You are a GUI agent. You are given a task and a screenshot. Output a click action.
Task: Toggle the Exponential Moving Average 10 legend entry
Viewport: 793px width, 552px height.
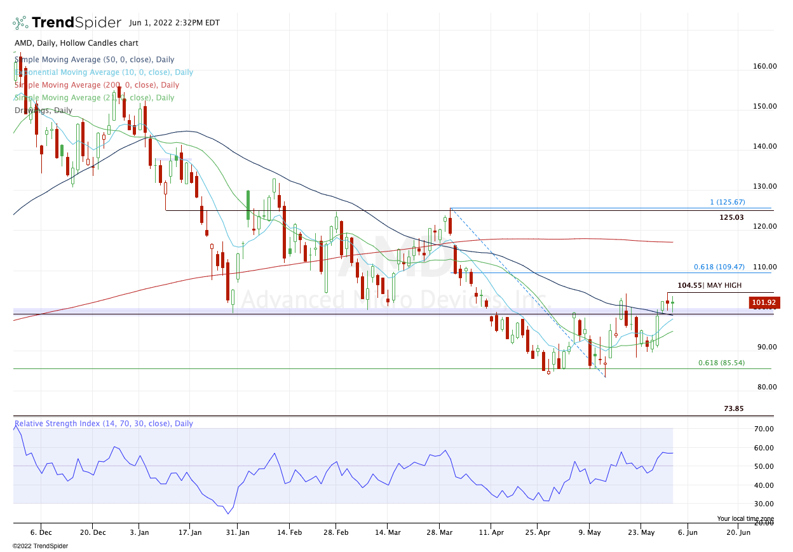click(104, 72)
